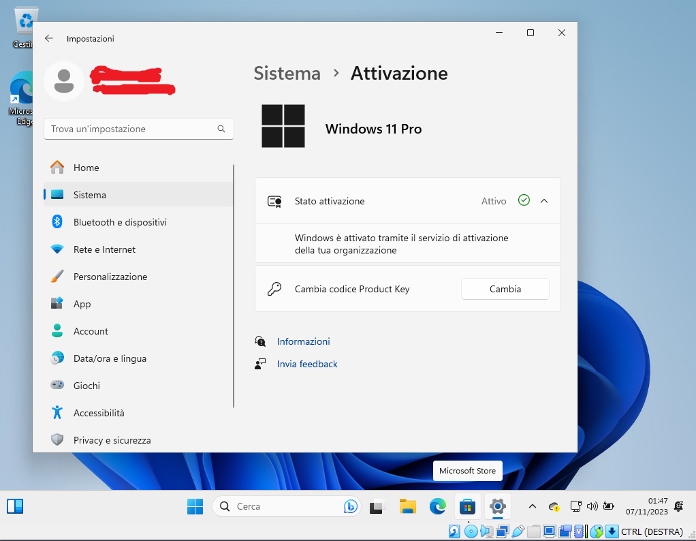This screenshot has width=696, height=541.
Task: Click VirtualBox keyboard capture arrow icon
Action: (612, 531)
